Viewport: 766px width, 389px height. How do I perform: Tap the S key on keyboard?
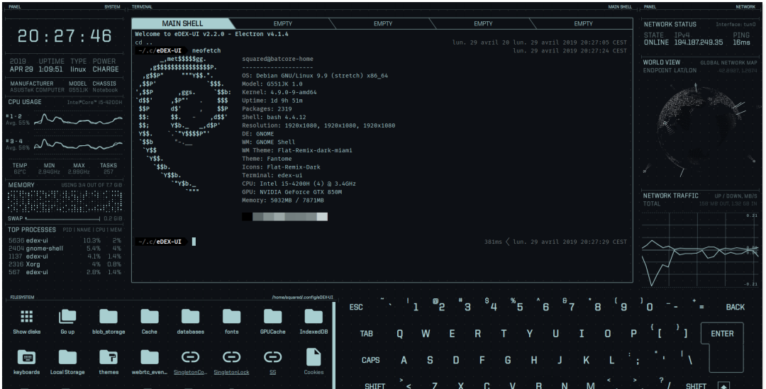(430, 360)
